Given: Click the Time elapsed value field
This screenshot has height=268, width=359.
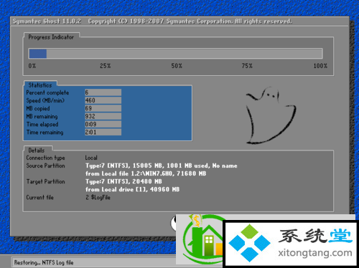Looking at the screenshot, I should coord(103,124).
